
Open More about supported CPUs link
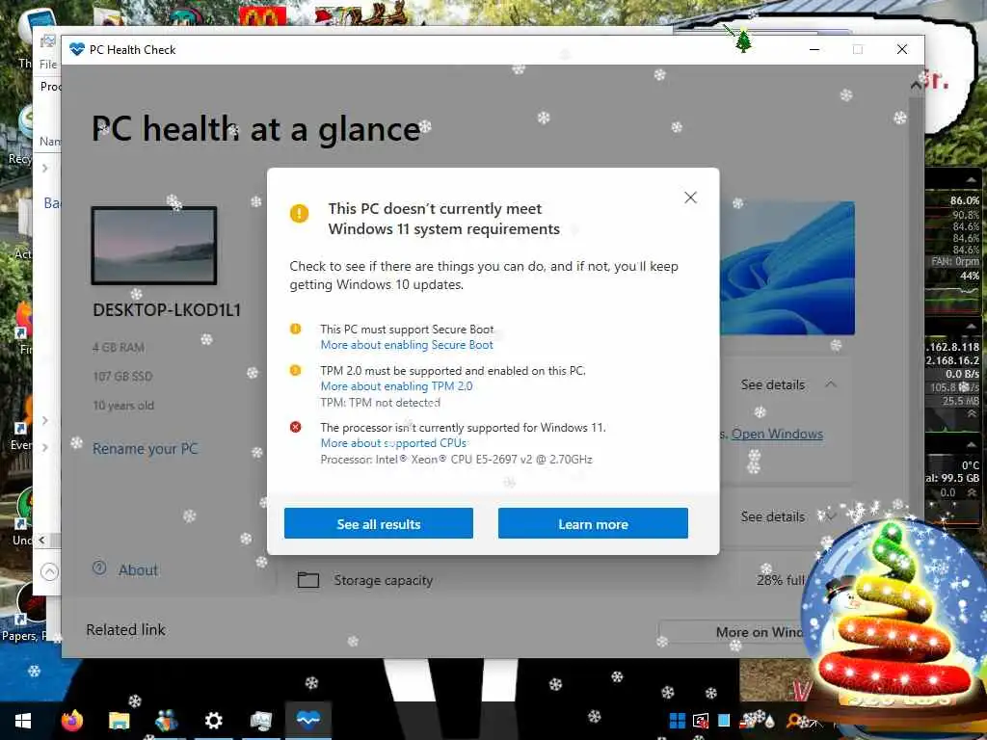point(393,443)
